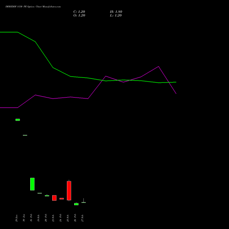
Task: Click the "27 Feb" date axis label
Action: (x=82, y=218)
